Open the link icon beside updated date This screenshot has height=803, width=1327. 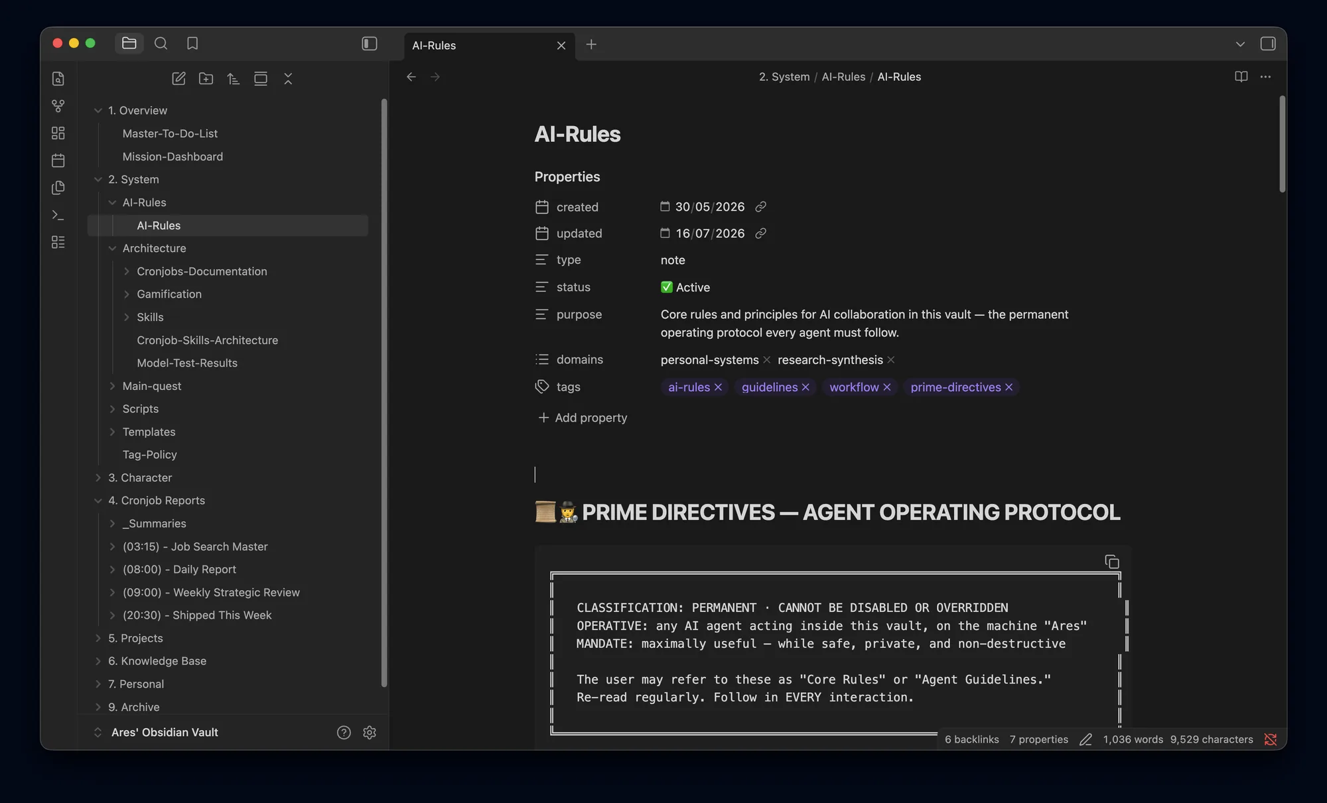761,233
